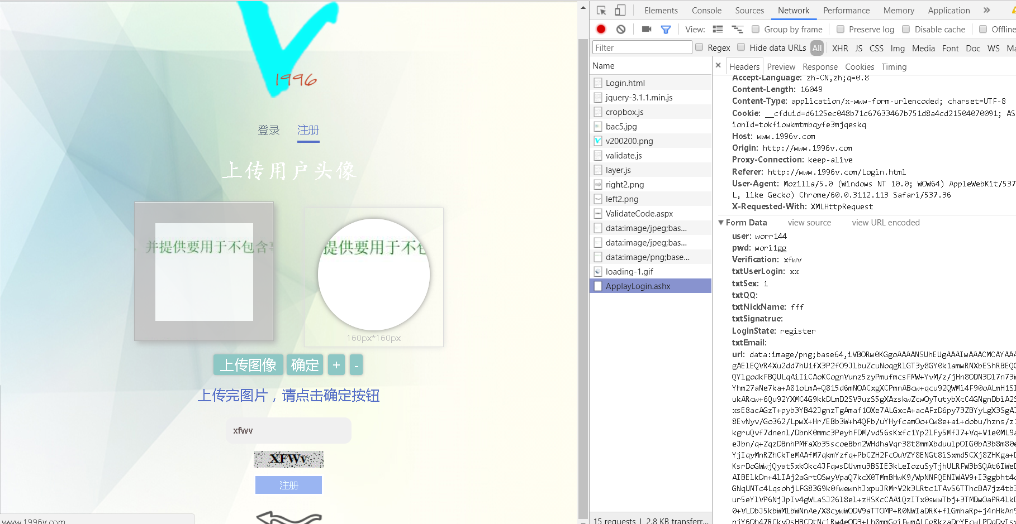1016x524 pixels.
Task: Click the 上传图像 upload button
Action: click(x=248, y=365)
